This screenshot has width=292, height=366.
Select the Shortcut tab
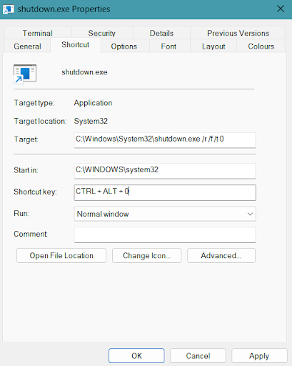click(75, 45)
